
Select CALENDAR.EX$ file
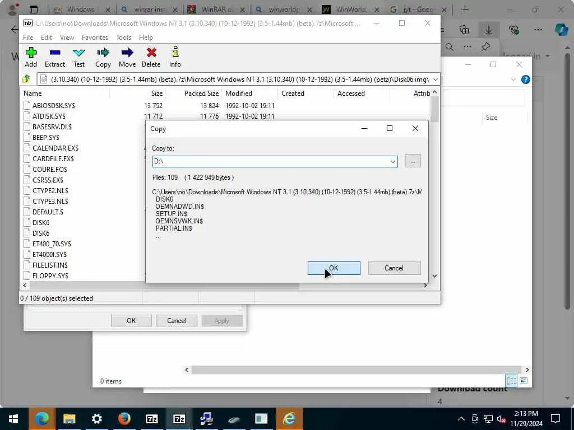pos(55,148)
